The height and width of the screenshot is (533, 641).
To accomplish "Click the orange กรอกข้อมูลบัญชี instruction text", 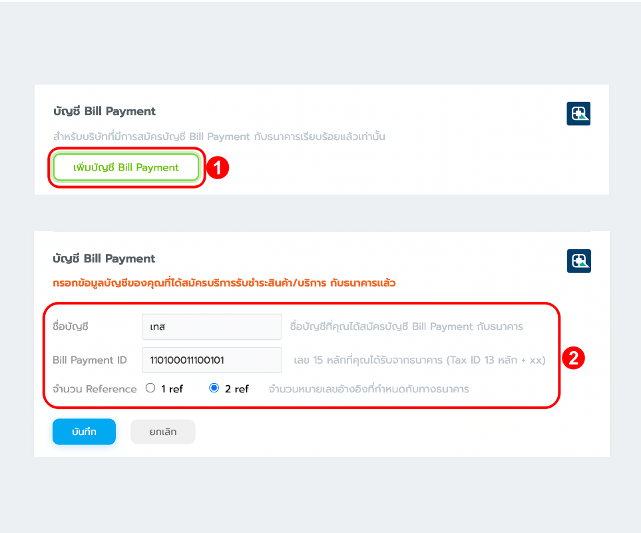I will click(224, 283).
